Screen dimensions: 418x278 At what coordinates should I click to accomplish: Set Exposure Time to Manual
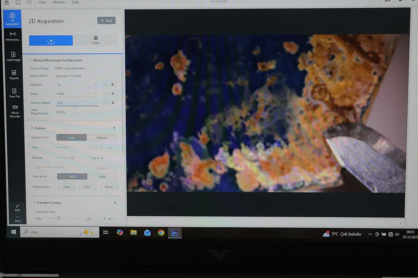(x=102, y=138)
